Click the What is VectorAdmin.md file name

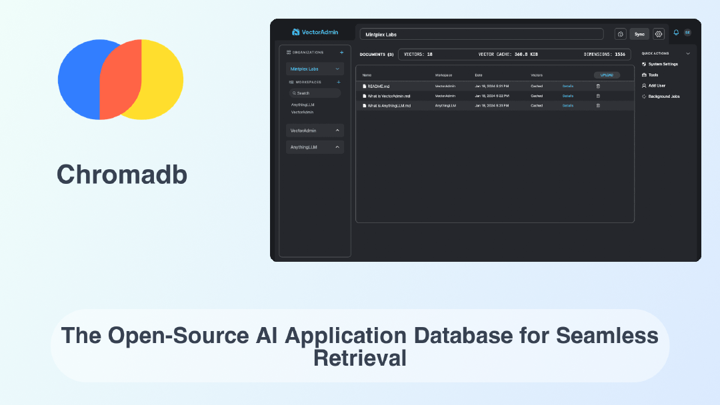pos(389,96)
